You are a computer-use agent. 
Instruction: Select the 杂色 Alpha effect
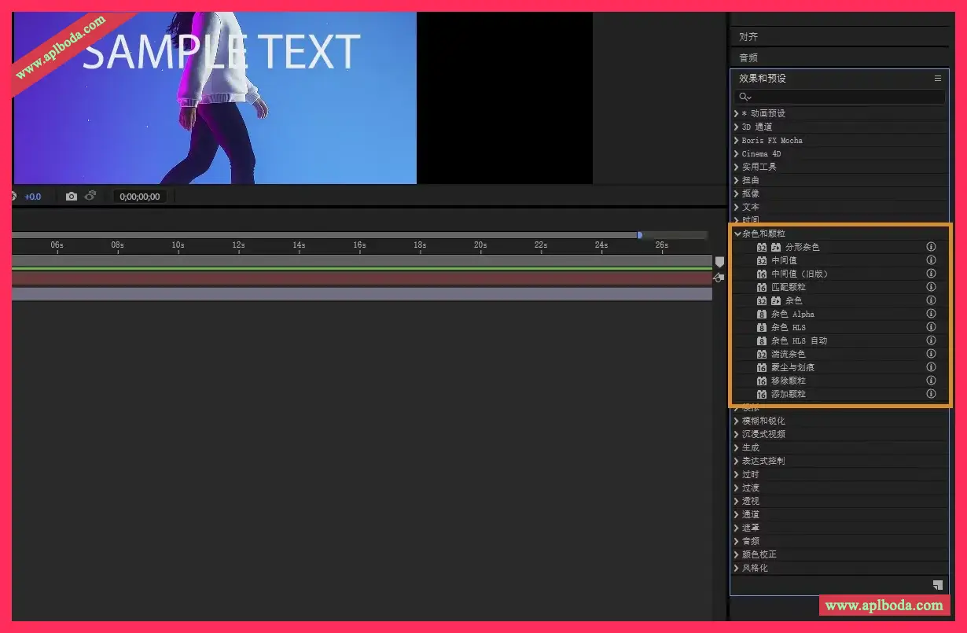tap(792, 314)
